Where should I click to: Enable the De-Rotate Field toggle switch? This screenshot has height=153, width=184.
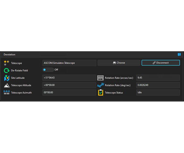pyautogui.click(x=48, y=70)
